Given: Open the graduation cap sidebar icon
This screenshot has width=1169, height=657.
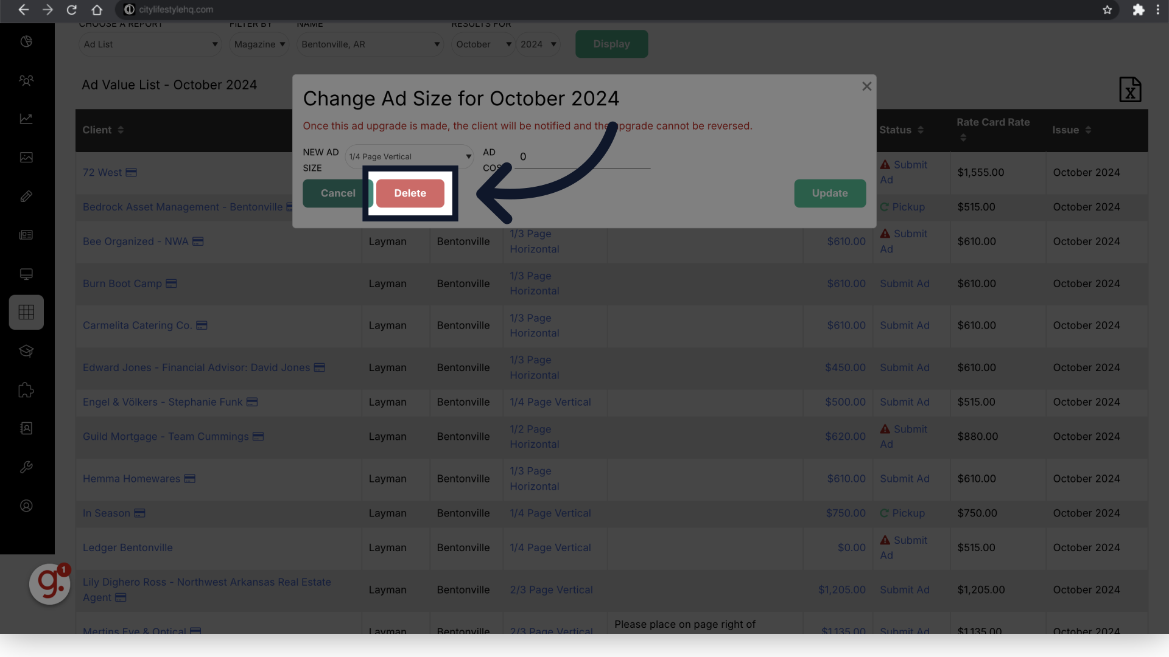Looking at the screenshot, I should tap(26, 351).
